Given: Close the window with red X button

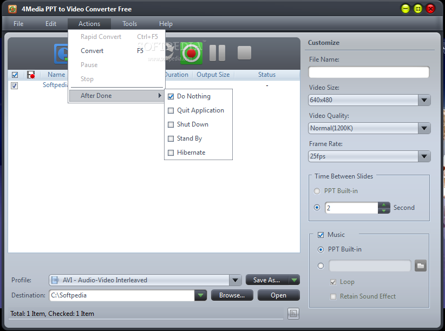Looking at the screenshot, I should pyautogui.click(x=430, y=9).
